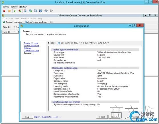Image resolution: width=159 pixels, height=124 pixels.
Task: Select the Summary step in sidebar
Action: click(x=28, y=53)
